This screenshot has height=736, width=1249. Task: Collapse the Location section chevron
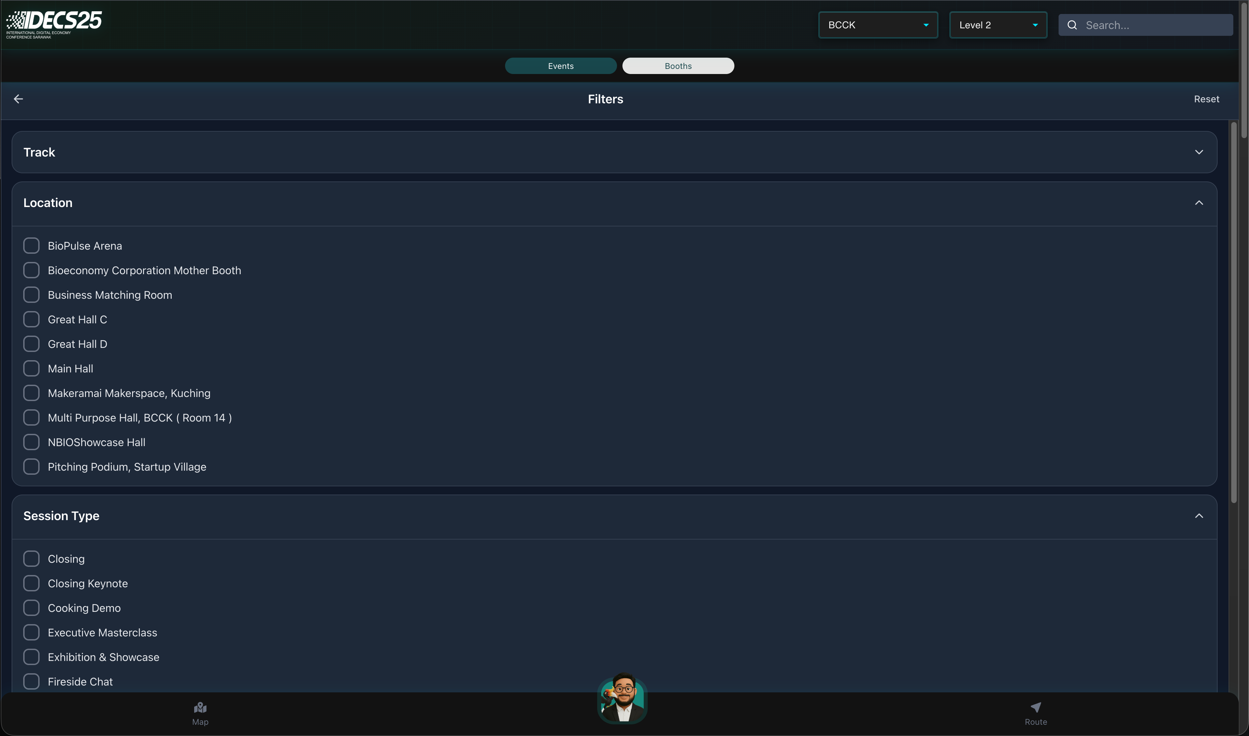(1199, 203)
